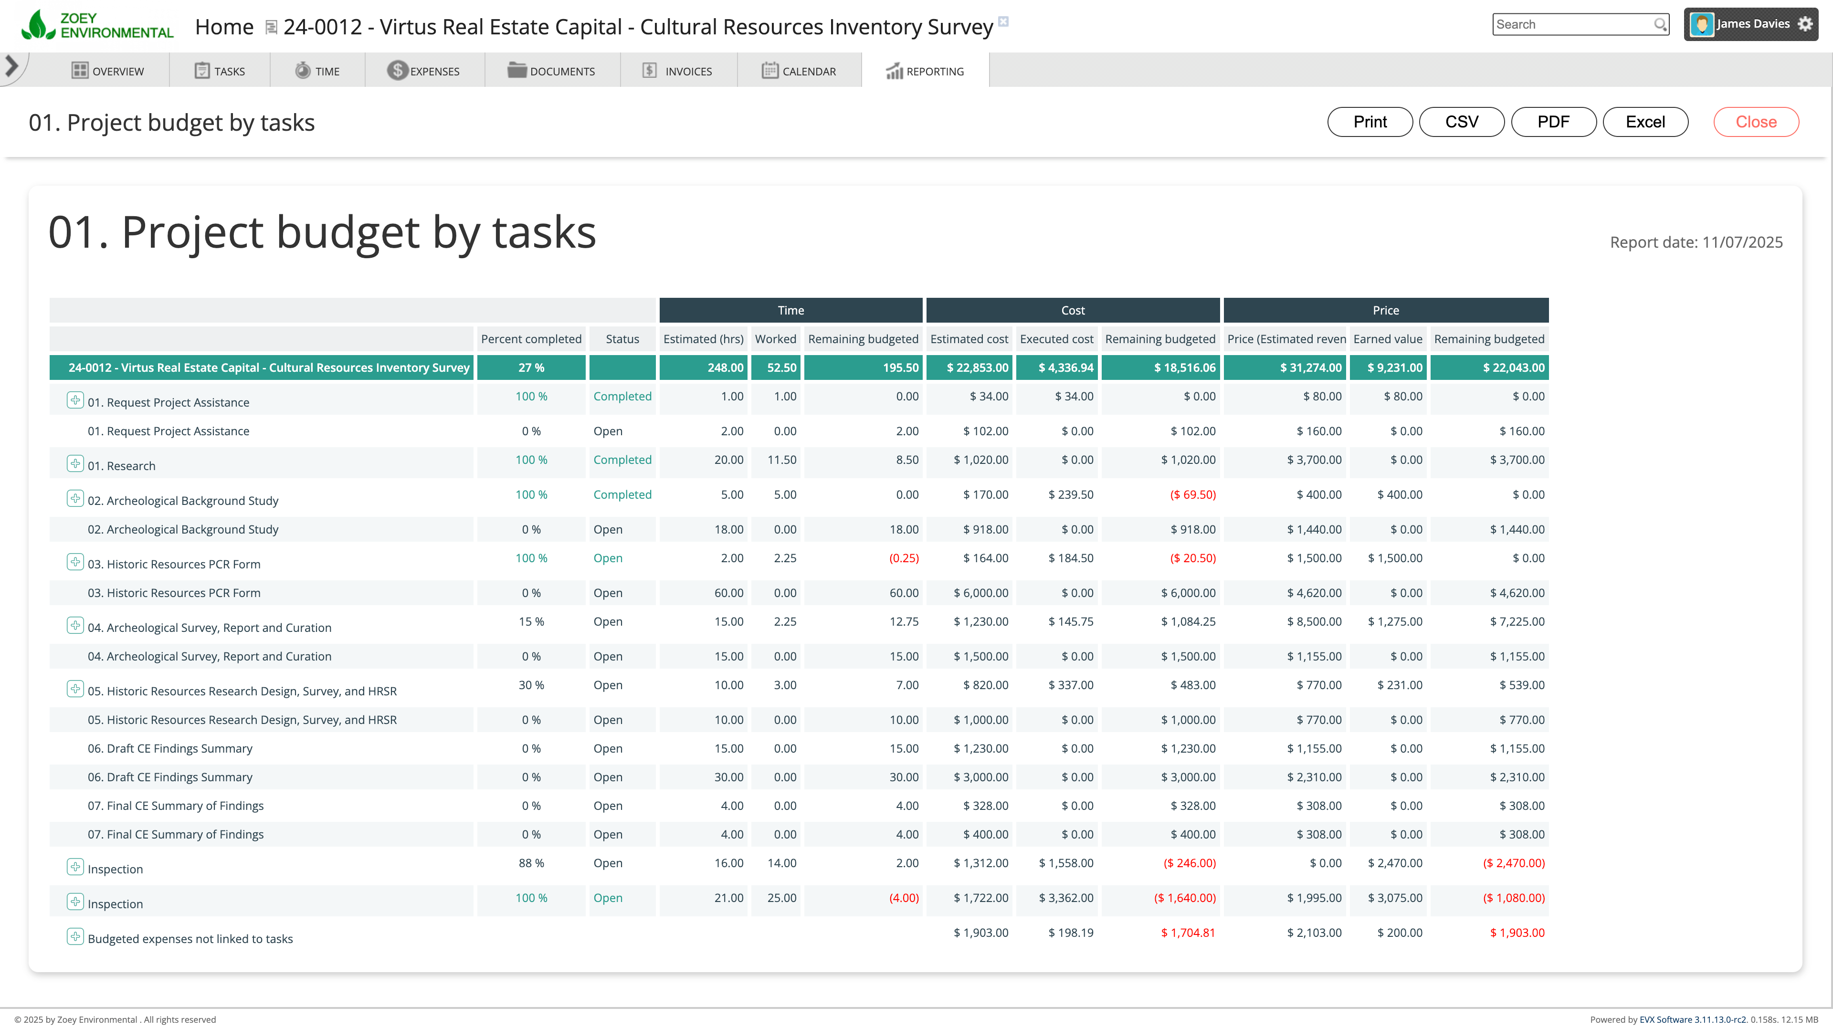The width and height of the screenshot is (1833, 1028).
Task: Click the Zoey Environmental logo
Action: tap(97, 26)
